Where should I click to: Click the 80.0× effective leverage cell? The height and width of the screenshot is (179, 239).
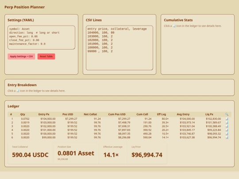[165, 119]
